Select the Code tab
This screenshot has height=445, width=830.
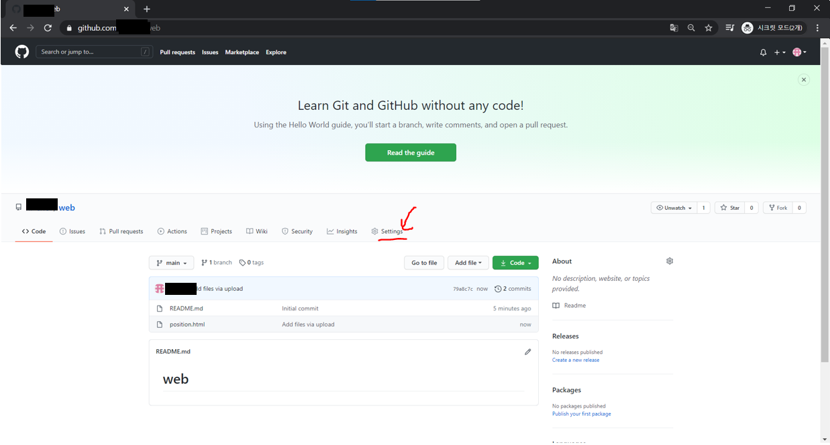(x=34, y=231)
